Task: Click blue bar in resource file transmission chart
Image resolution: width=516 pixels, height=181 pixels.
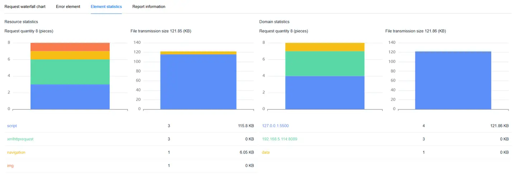Action: click(198, 82)
